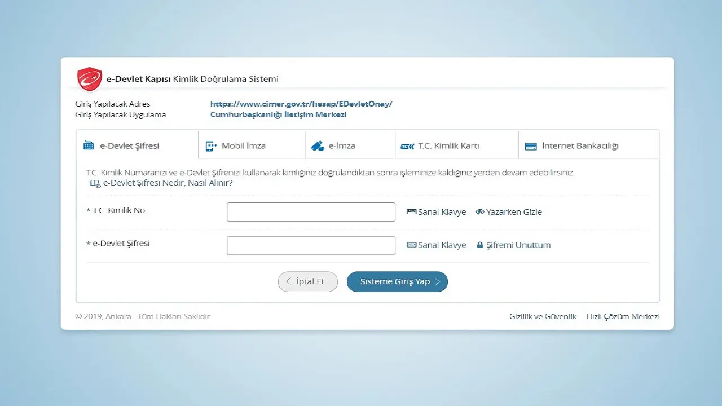Click the e-Devlet Kapısı shield logo
This screenshot has width=722, height=406.
[x=89, y=79]
